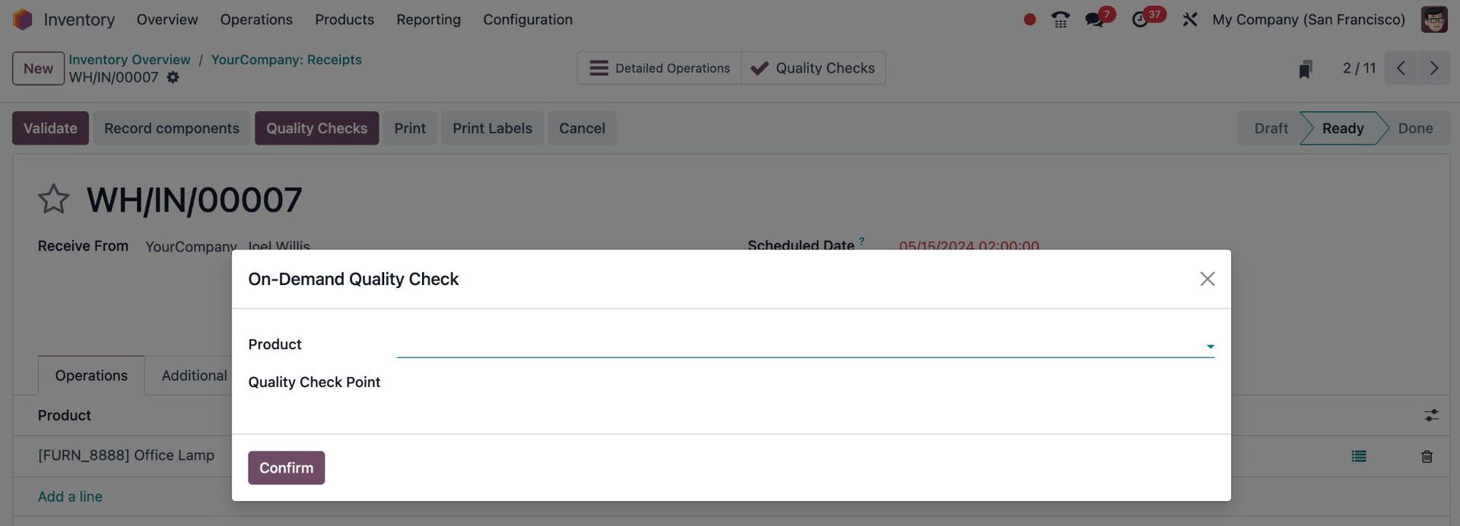The image size is (1460, 526).
Task: Open the chat messages icon
Action: click(1095, 20)
